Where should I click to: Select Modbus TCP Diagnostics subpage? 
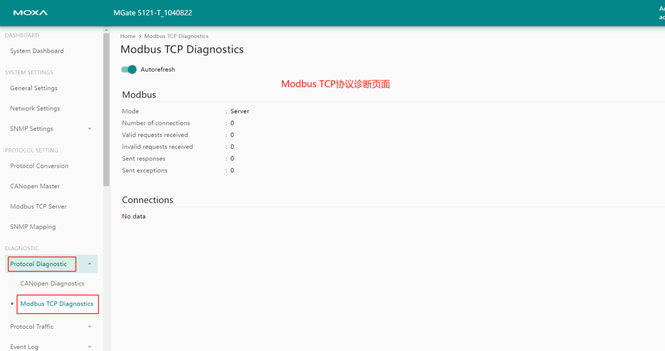point(57,304)
